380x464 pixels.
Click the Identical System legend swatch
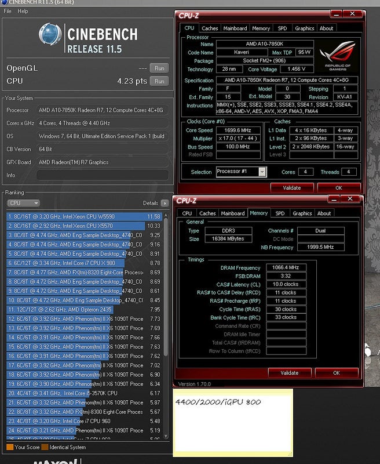(x=45, y=447)
